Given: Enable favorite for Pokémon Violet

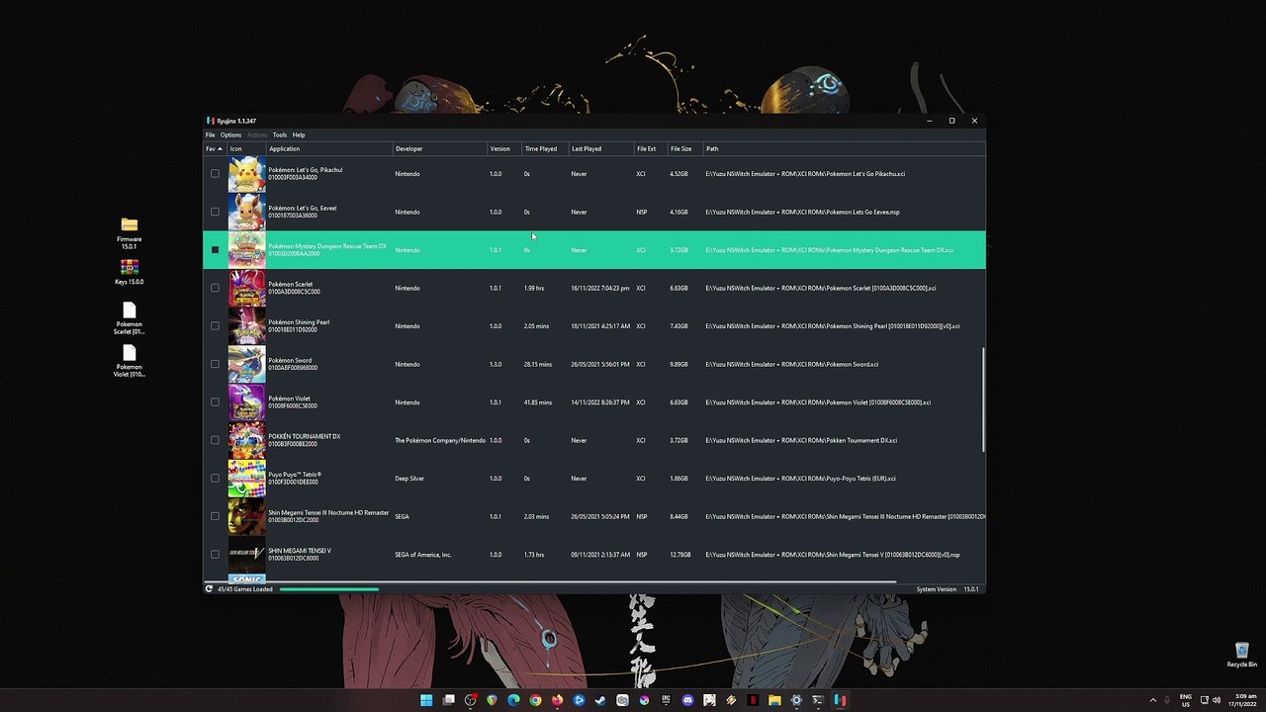Looking at the screenshot, I should pos(215,402).
